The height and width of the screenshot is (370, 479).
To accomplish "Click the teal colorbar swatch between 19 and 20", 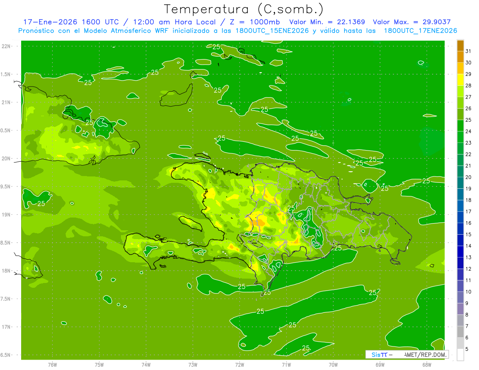I will [460, 183].
